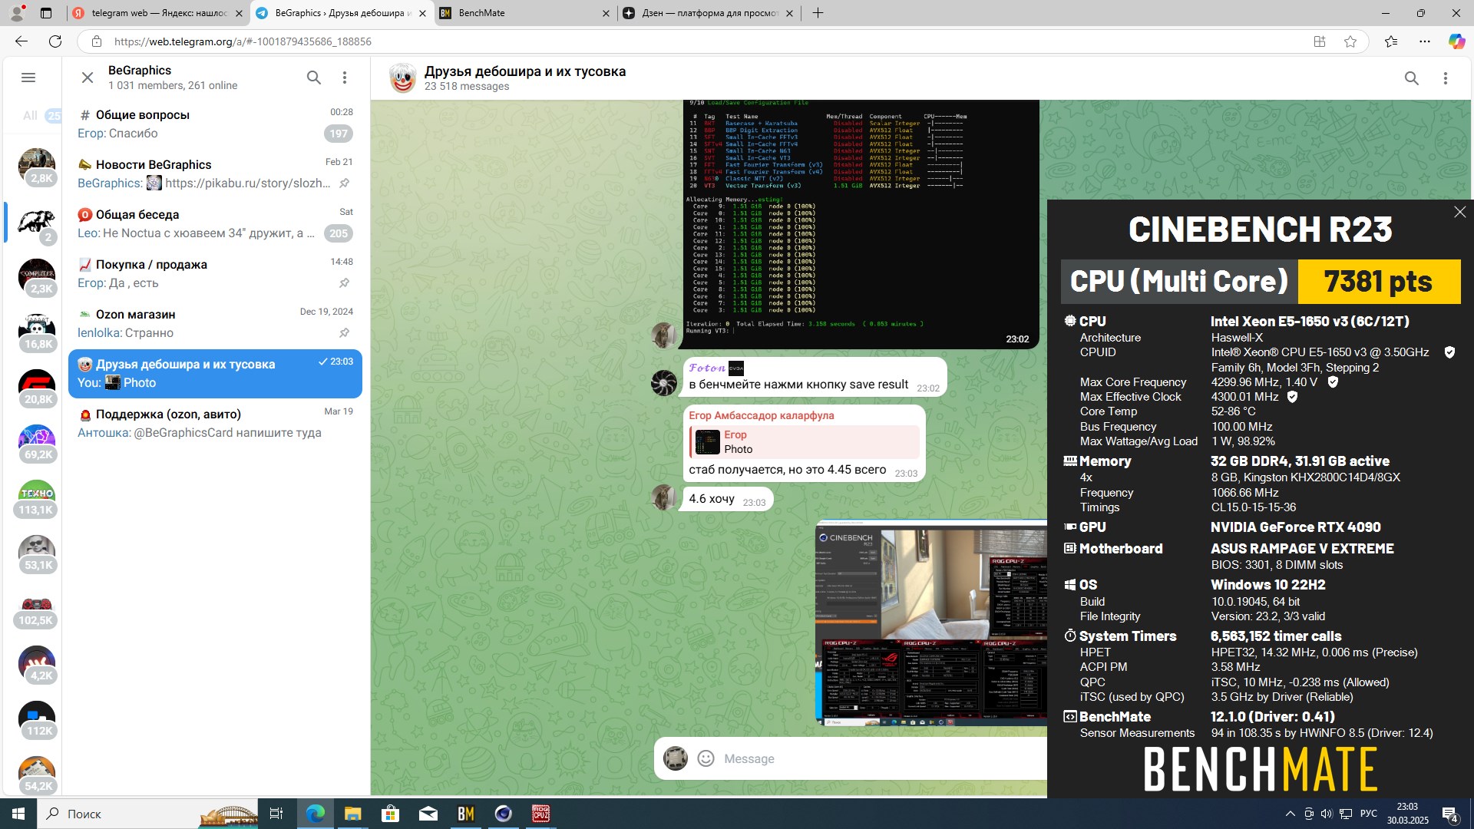Open the browser profile avatar

click(x=16, y=13)
